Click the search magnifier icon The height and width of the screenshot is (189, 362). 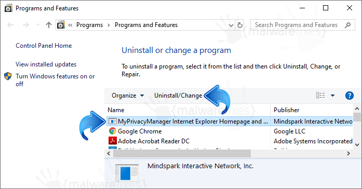(347, 25)
